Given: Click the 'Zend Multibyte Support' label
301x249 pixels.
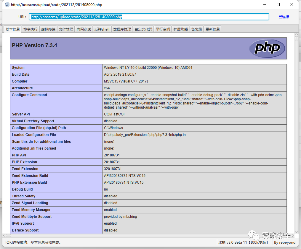Looking at the screenshot, I should (32, 217).
